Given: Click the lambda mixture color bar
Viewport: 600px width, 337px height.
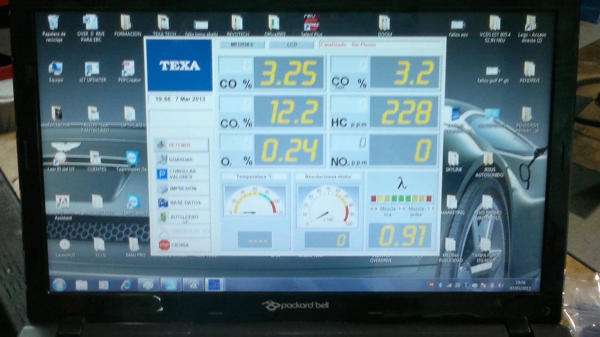Looking at the screenshot, I should [x=401, y=199].
